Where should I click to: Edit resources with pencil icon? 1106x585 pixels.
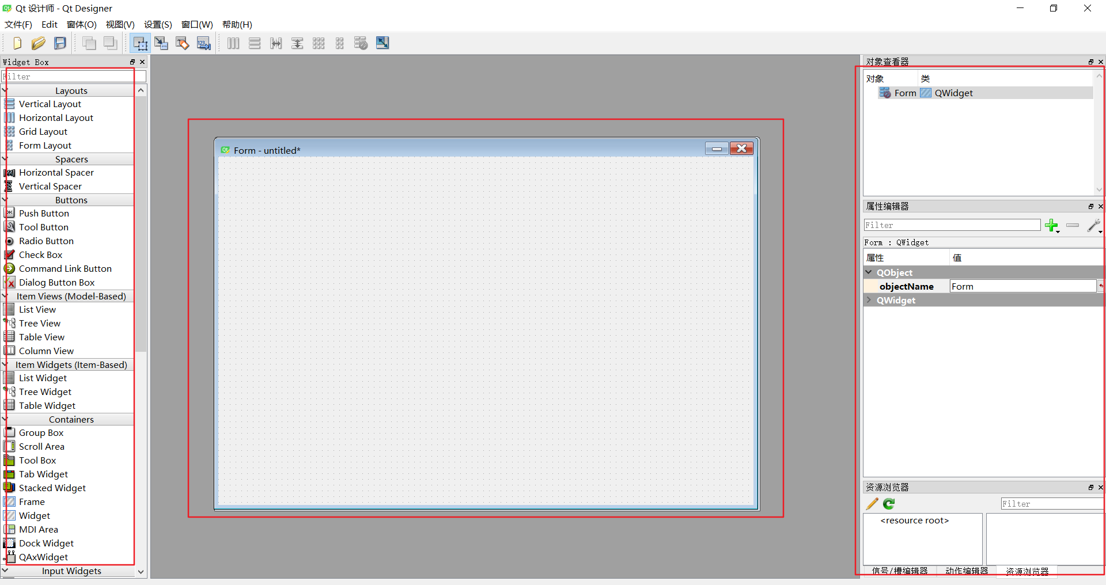(x=872, y=504)
